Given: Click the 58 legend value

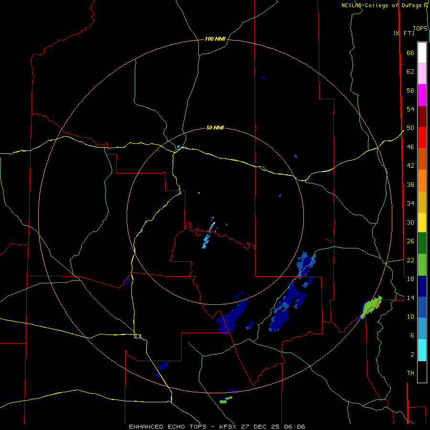Looking at the screenshot, I should point(410,90).
